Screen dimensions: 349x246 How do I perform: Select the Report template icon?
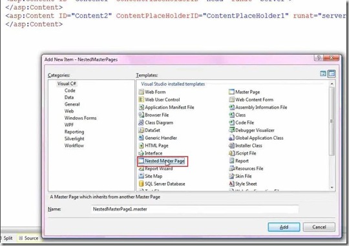point(231,161)
